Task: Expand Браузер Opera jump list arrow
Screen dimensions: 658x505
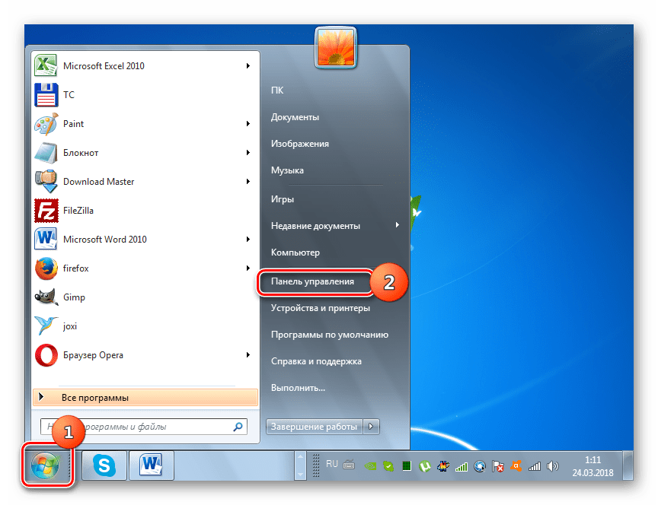Action: 248,355
